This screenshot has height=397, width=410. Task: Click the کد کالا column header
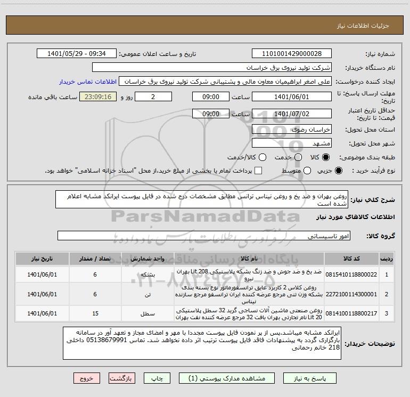tap(351, 258)
